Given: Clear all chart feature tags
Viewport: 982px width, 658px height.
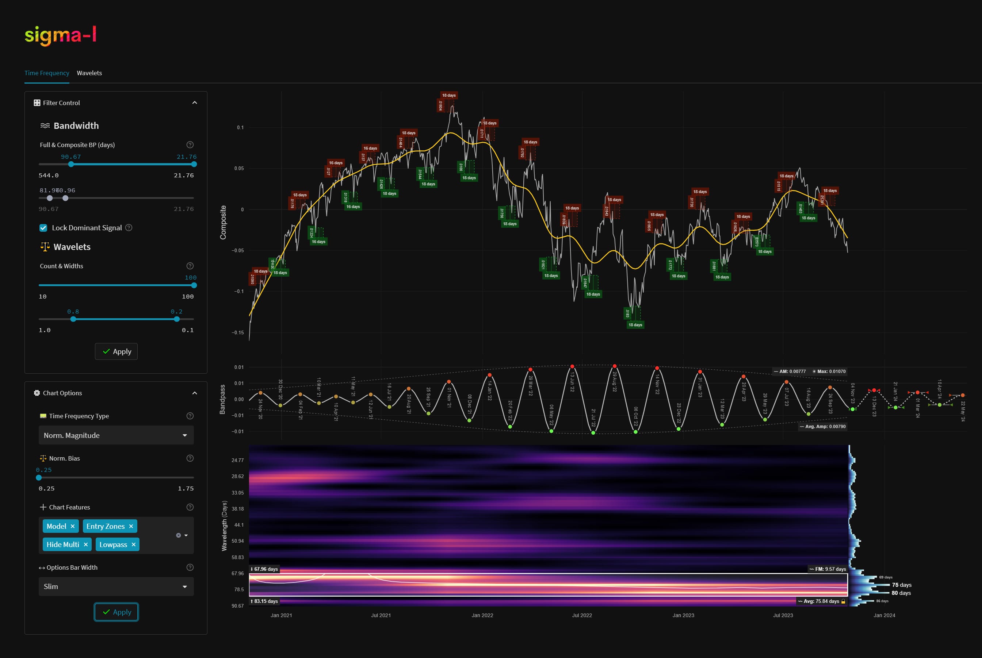Looking at the screenshot, I should click(179, 535).
